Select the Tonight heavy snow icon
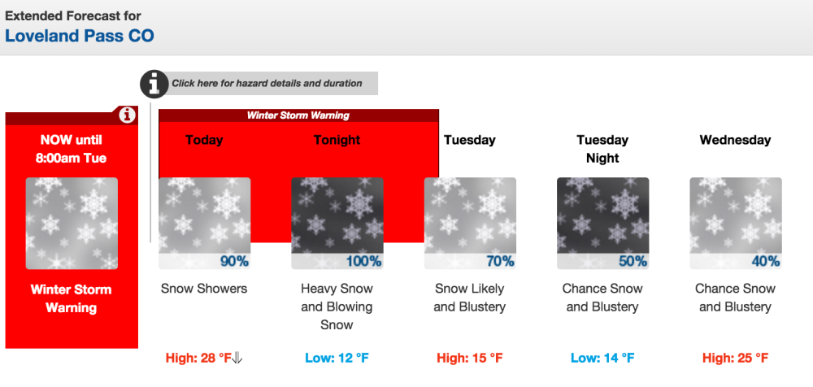The image size is (813, 387). point(337,223)
